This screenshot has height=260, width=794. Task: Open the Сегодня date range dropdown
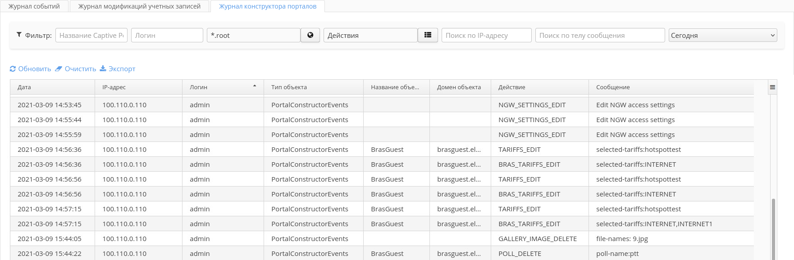pos(723,35)
